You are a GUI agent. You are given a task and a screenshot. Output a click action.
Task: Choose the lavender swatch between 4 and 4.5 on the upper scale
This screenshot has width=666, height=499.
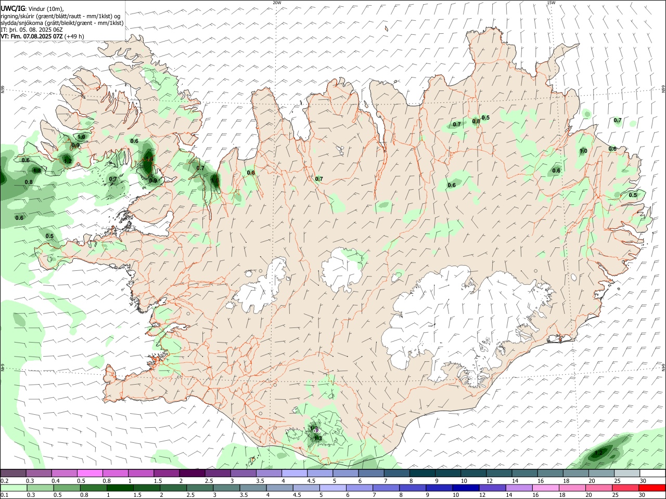294,473
